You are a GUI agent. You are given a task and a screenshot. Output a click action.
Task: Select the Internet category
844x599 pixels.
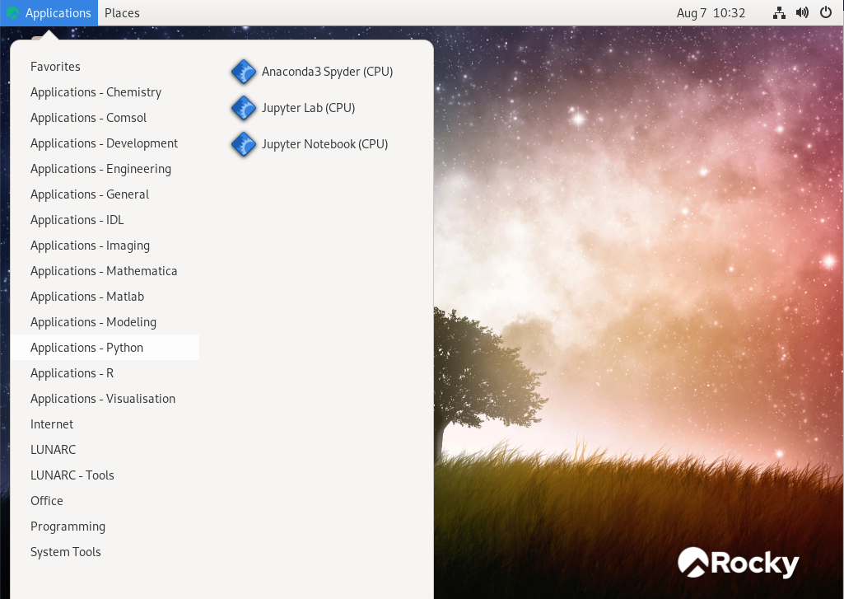105,424
